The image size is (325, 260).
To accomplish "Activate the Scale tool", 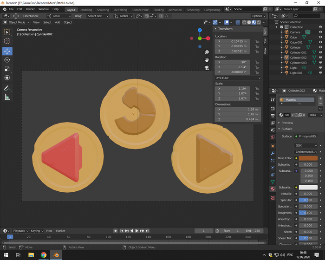I will point(7,69).
